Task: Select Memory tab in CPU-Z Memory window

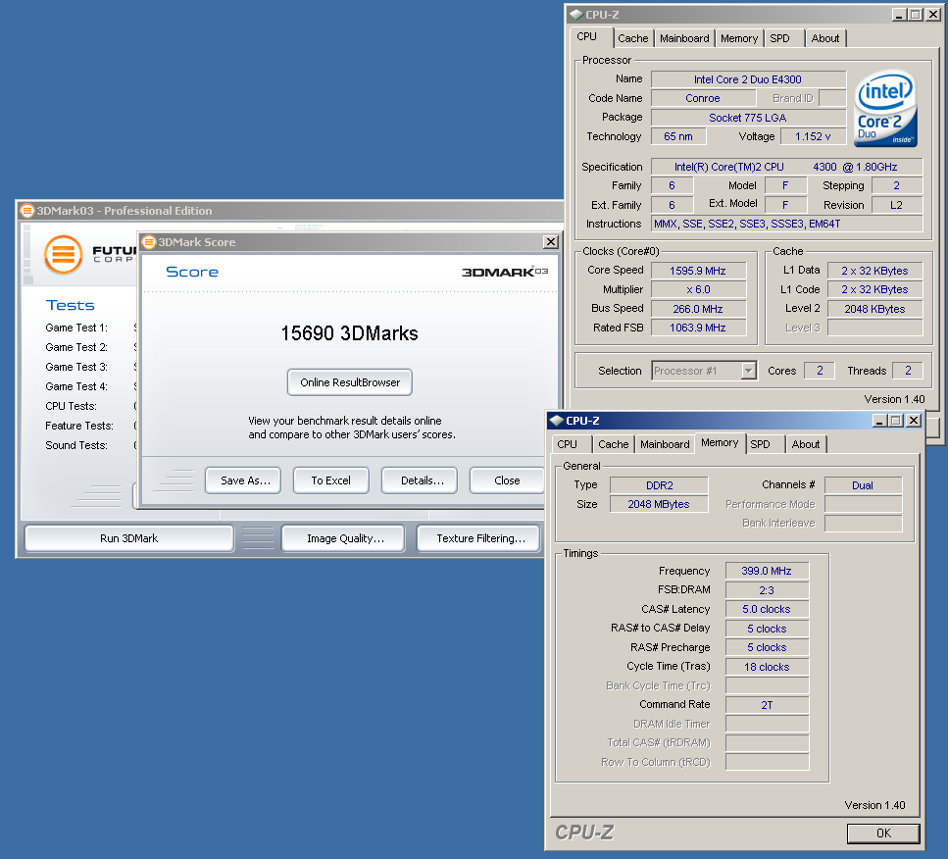Action: click(x=720, y=443)
